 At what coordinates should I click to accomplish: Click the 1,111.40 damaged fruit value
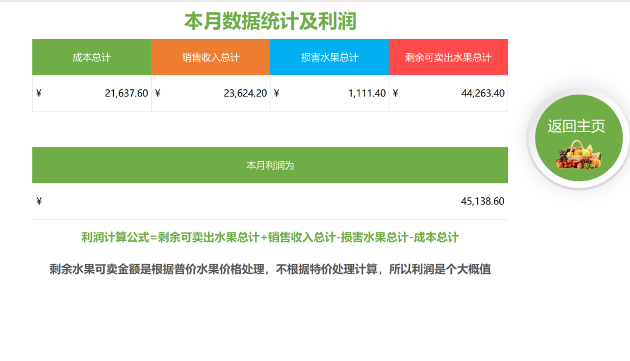(367, 93)
